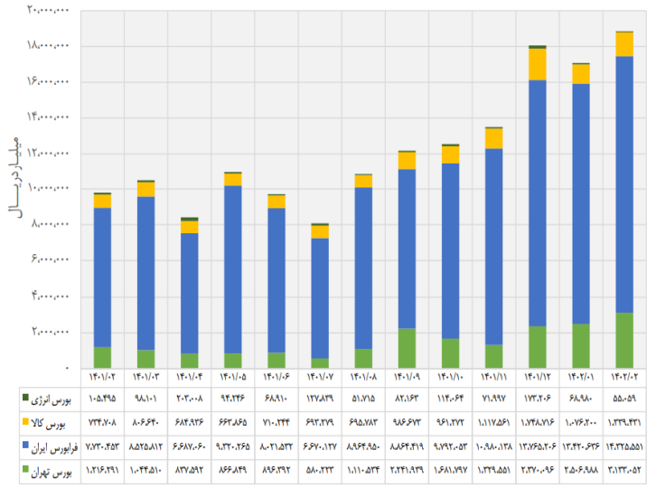Click the green bar segment for 1402/02
656x488 pixels.
pos(624,341)
